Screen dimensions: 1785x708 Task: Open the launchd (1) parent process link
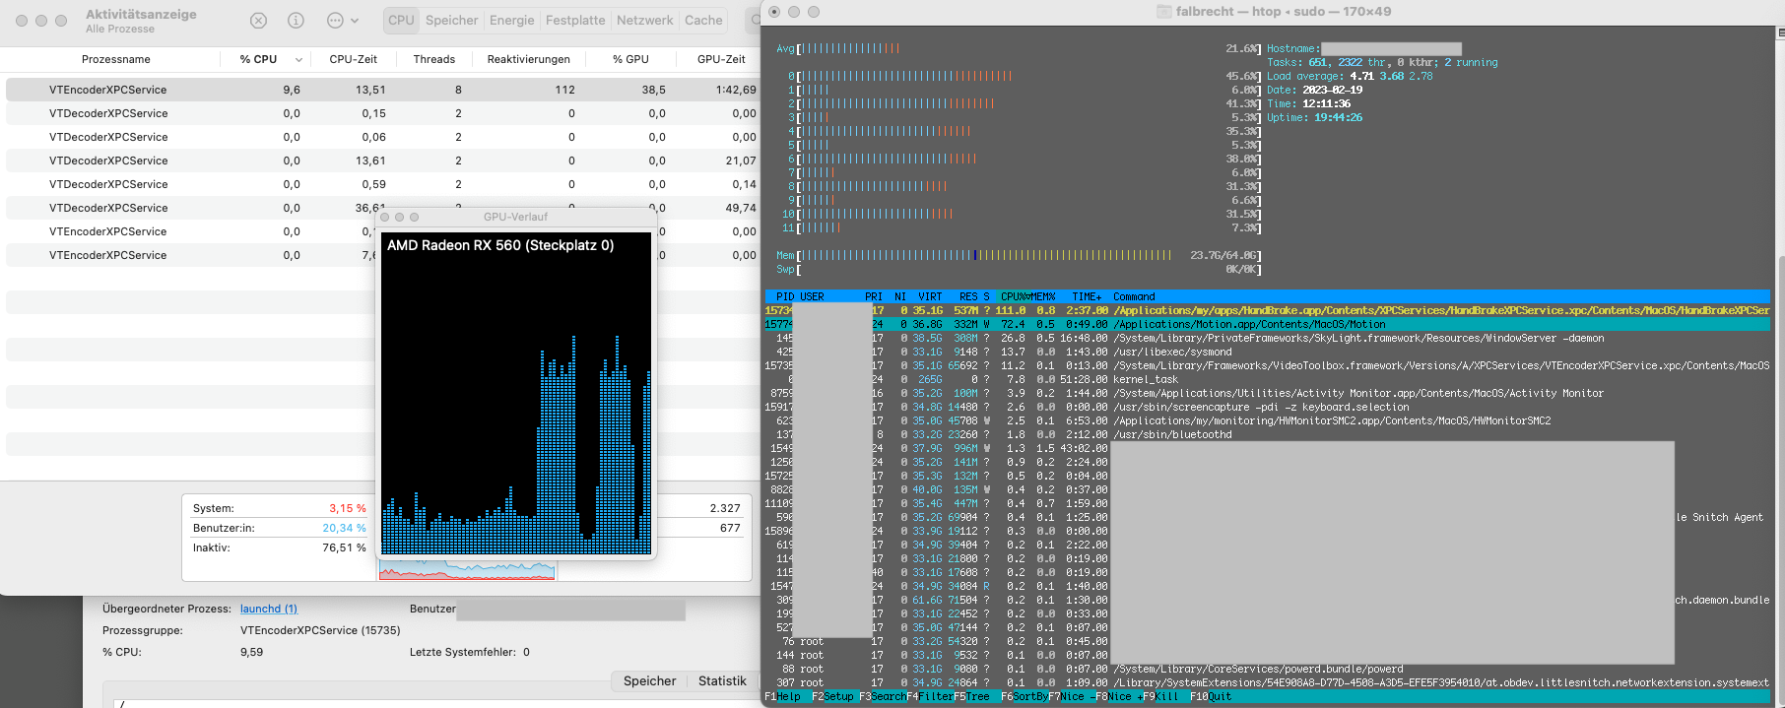268,609
